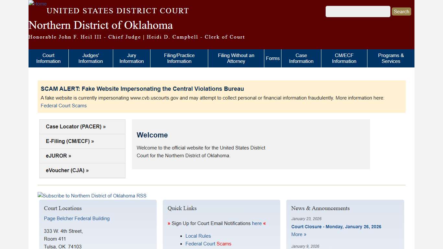Click inside the site search field
Viewport: 443px width, 249px height.
click(358, 11)
